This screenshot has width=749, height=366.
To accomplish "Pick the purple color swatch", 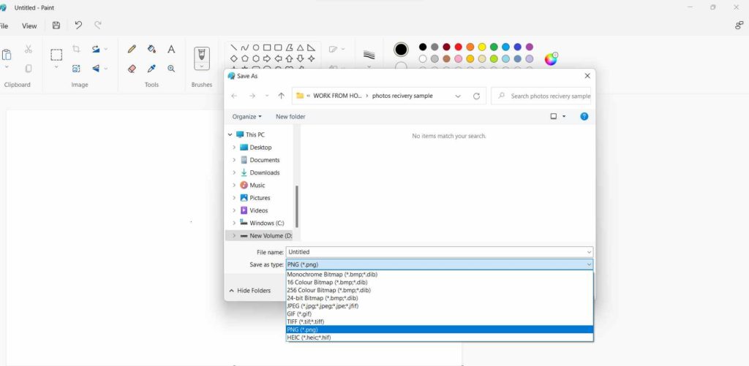I will (530, 47).
